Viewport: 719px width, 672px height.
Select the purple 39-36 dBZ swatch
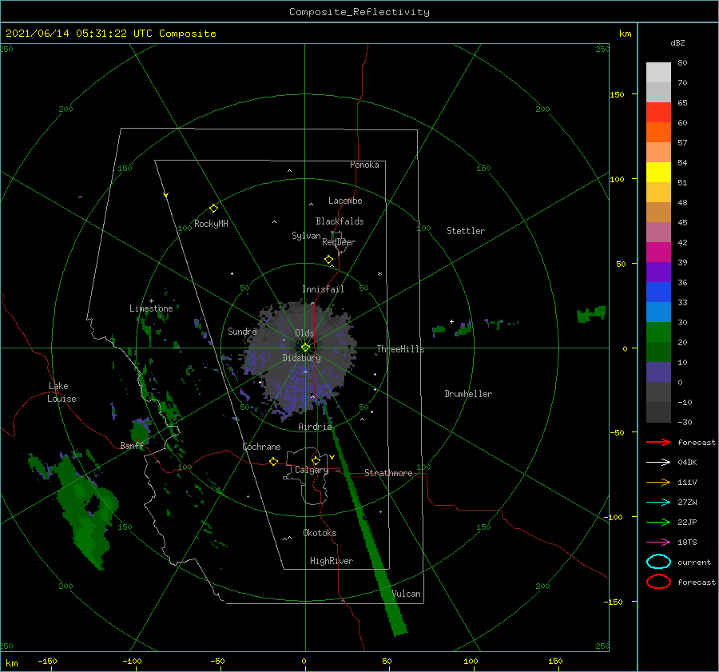pos(658,272)
